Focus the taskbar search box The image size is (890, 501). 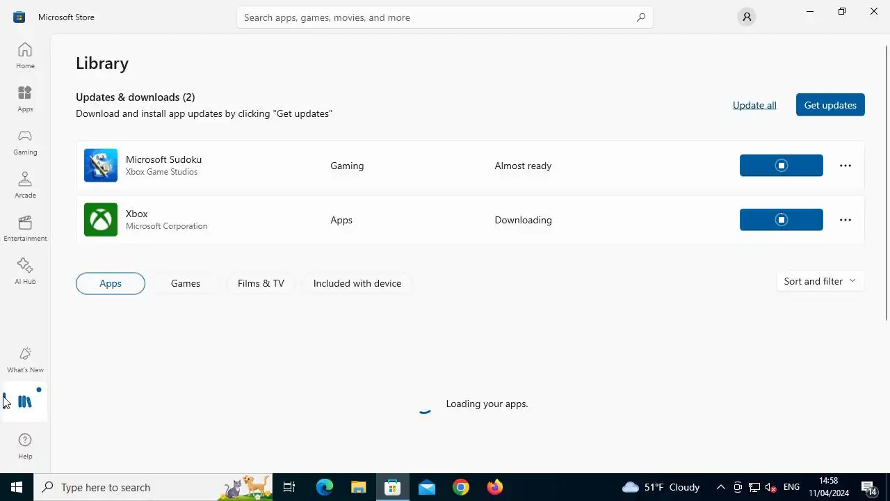(x=153, y=487)
